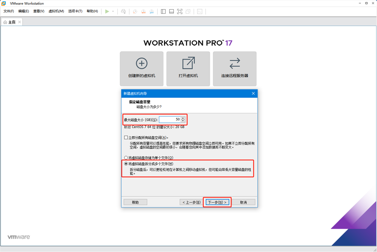The image size is (377, 252).
Task: Decrease disk size with down spinner arrow
Action: tap(183, 121)
